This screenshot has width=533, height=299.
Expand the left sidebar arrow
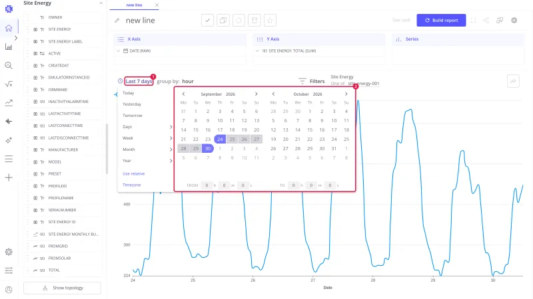(16, 38)
